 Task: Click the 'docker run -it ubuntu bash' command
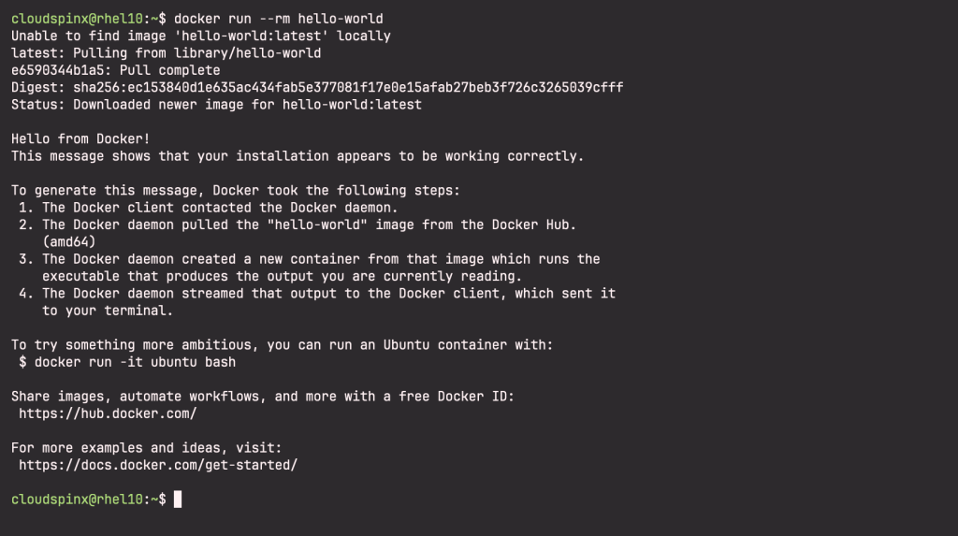click(x=135, y=362)
